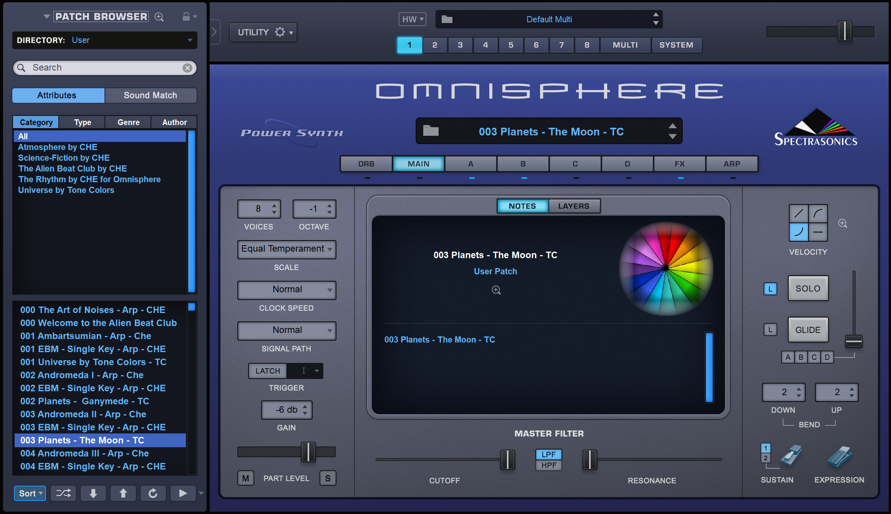
Task: Toggle the L button next to GLIDE
Action: coord(770,329)
